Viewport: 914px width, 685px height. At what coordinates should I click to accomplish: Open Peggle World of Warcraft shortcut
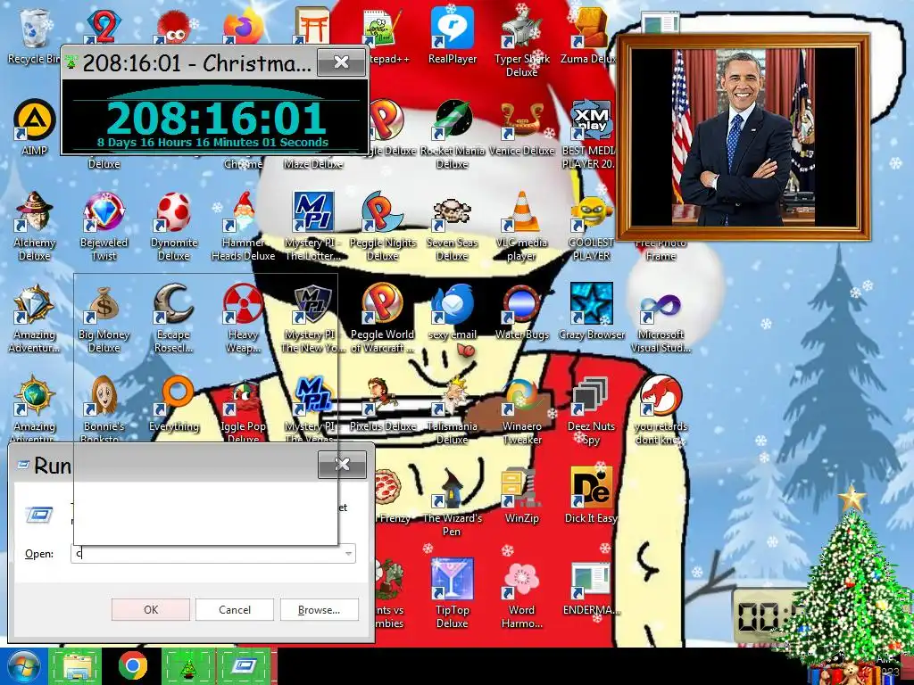[x=382, y=318]
